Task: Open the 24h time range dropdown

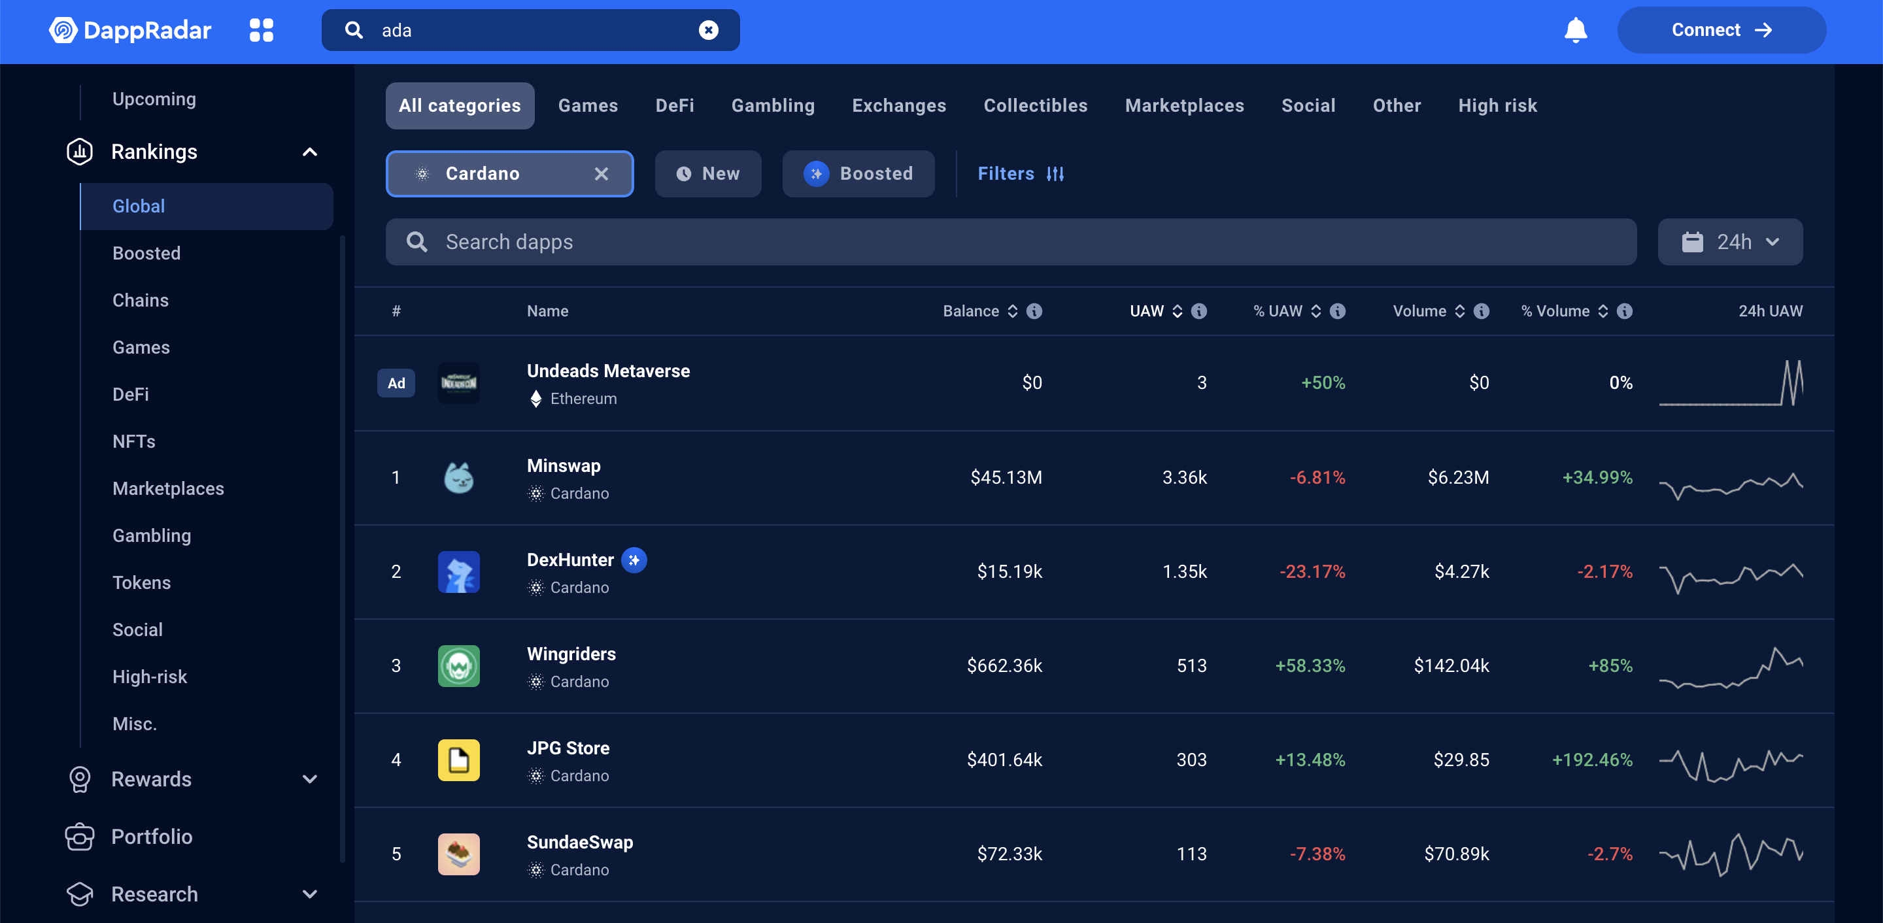Action: 1729,242
